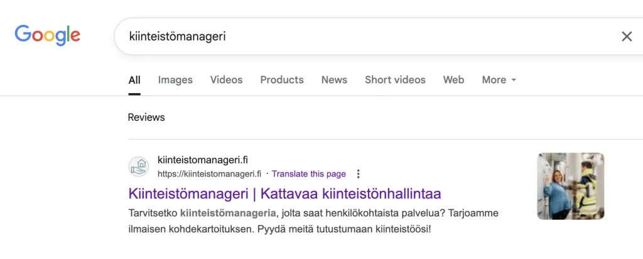
Task: Click the kiinteistomanageri.fi site favicon
Action: point(139,167)
